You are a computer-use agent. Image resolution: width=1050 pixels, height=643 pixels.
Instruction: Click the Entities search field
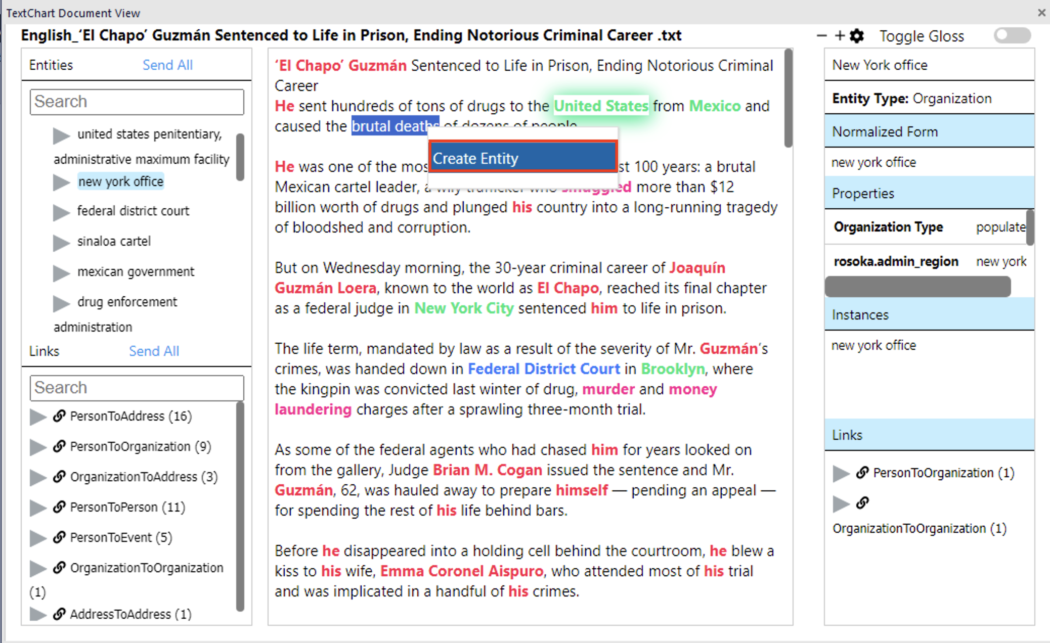click(137, 102)
